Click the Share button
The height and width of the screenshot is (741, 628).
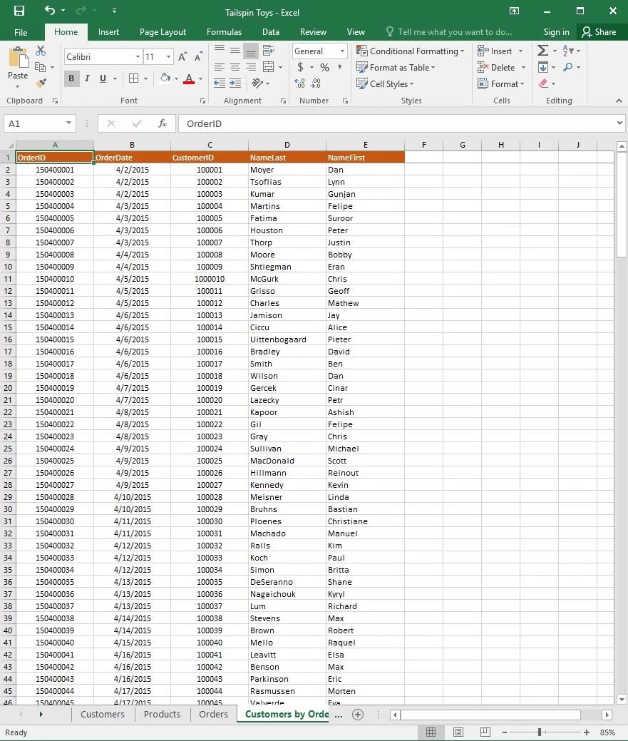point(598,32)
